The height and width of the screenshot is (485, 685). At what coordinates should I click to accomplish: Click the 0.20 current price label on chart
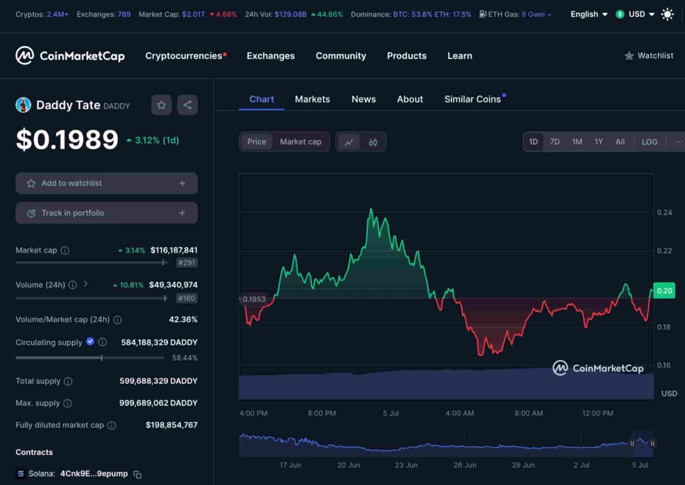pos(664,291)
